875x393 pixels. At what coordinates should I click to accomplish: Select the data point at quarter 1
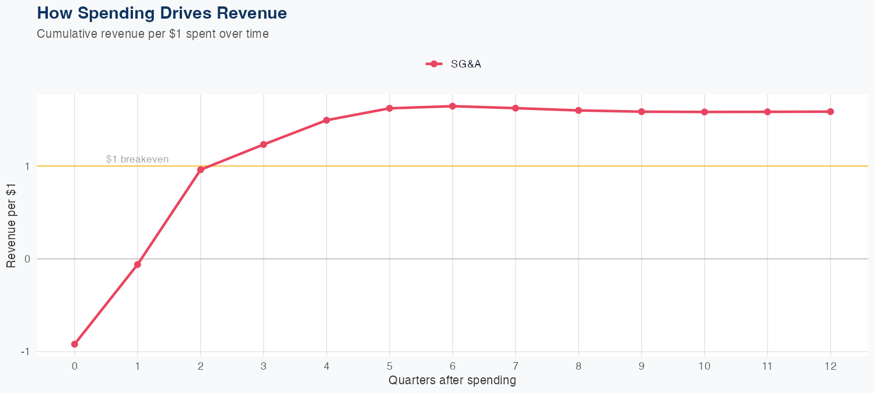tap(138, 264)
